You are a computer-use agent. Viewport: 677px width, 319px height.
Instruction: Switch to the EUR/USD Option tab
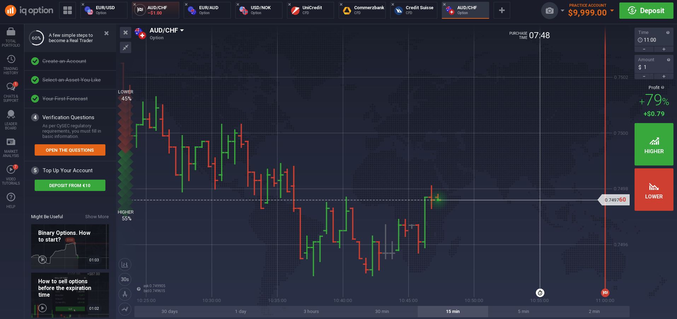point(104,10)
